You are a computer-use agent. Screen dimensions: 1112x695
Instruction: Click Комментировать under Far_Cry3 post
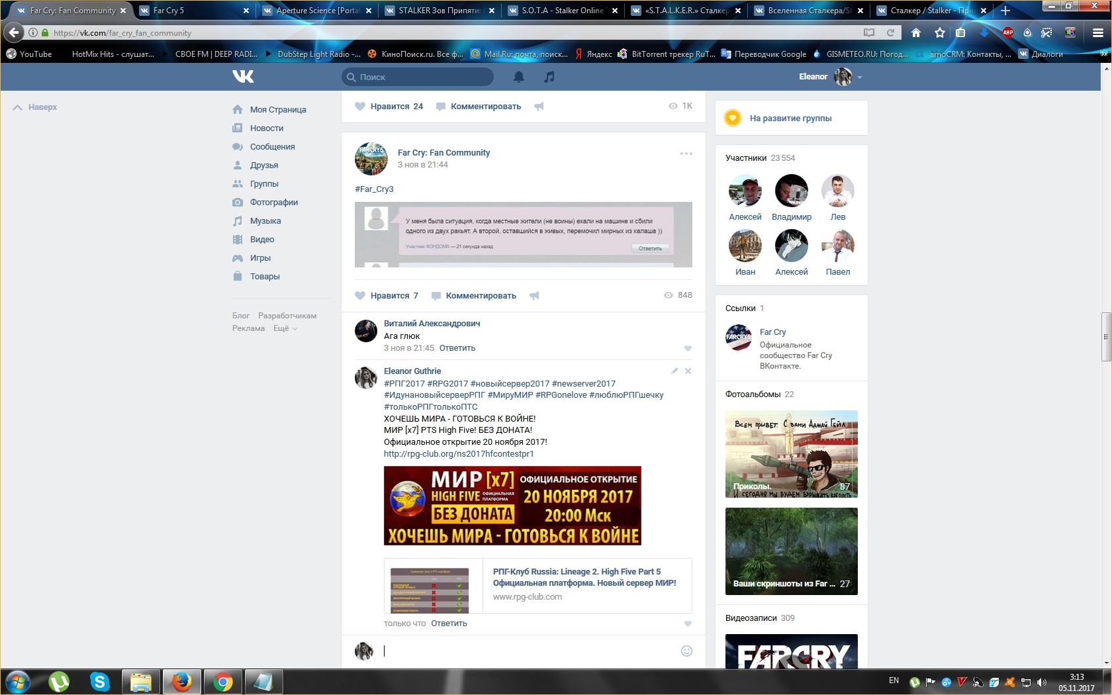473,296
